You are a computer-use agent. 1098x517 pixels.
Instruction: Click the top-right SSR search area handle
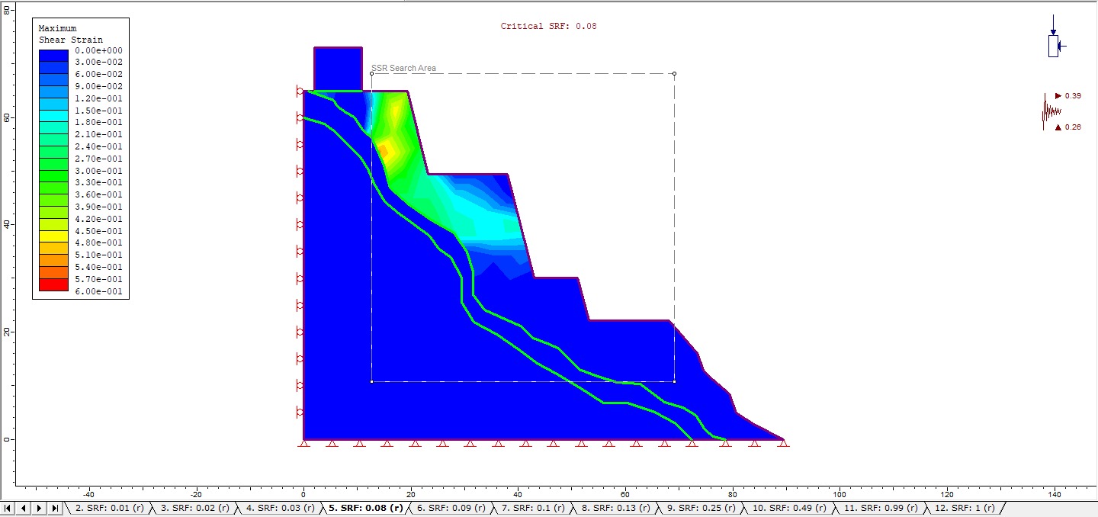(x=674, y=74)
